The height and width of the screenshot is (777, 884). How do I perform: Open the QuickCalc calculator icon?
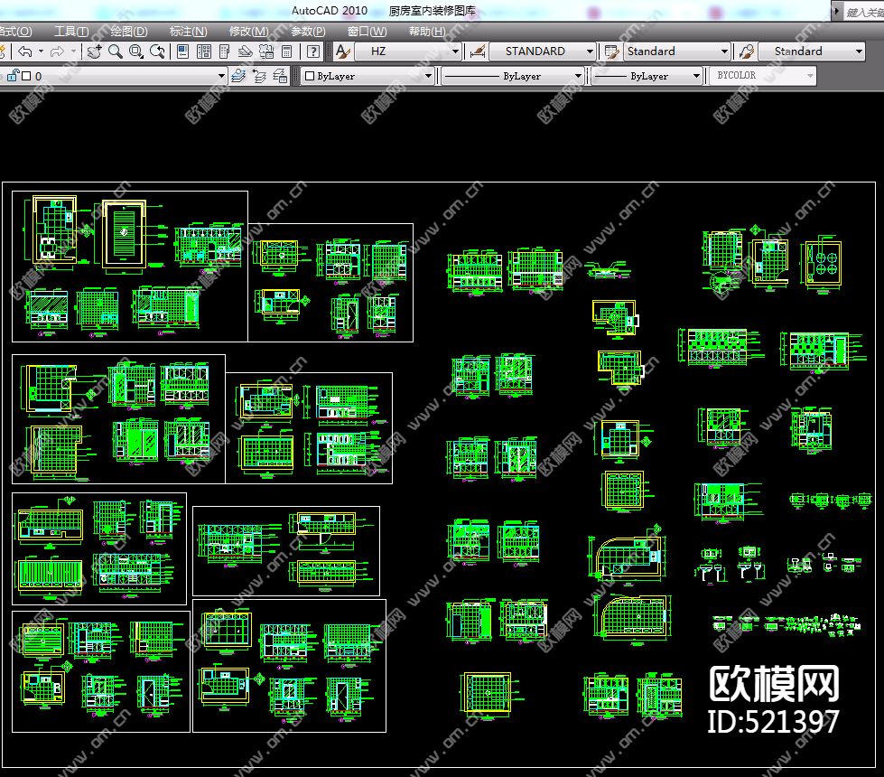tap(287, 51)
